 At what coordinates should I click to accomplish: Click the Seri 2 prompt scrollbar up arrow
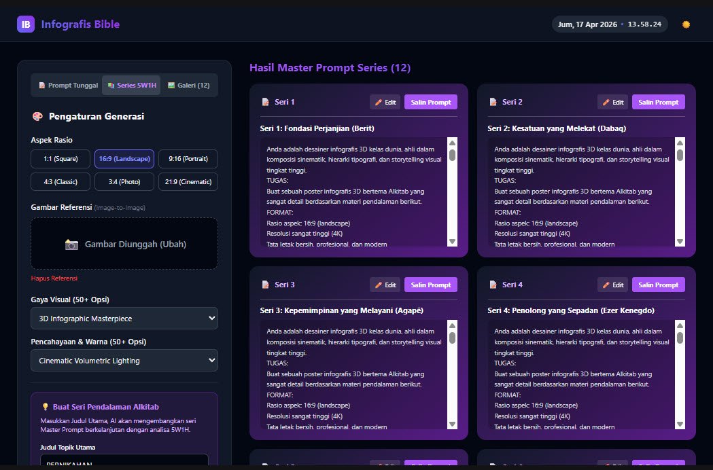pos(680,143)
